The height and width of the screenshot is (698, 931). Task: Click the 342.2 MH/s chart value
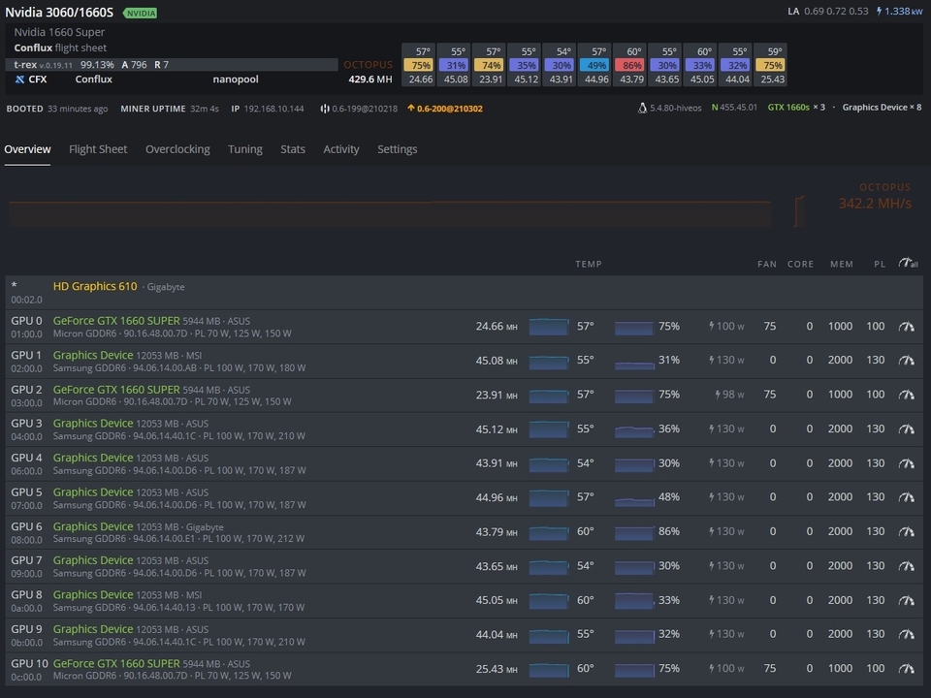[x=875, y=204]
